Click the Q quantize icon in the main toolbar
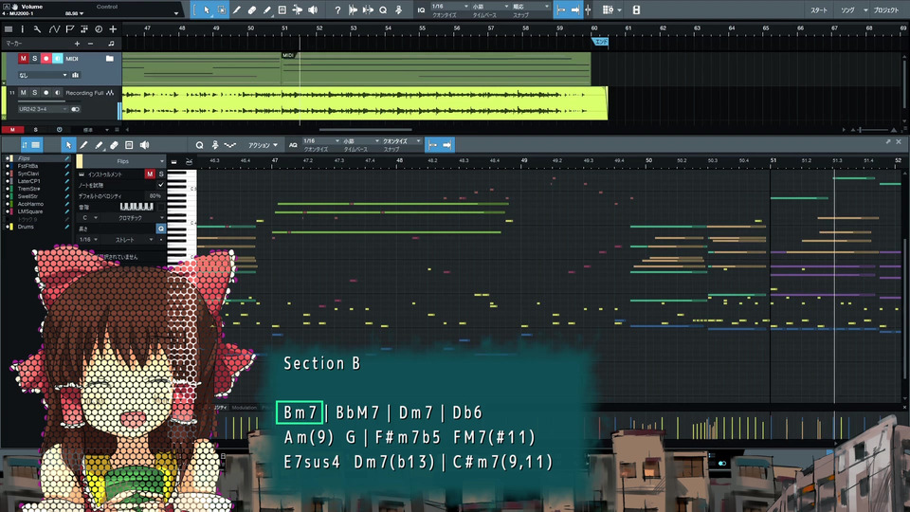The width and height of the screenshot is (910, 512). click(x=383, y=9)
